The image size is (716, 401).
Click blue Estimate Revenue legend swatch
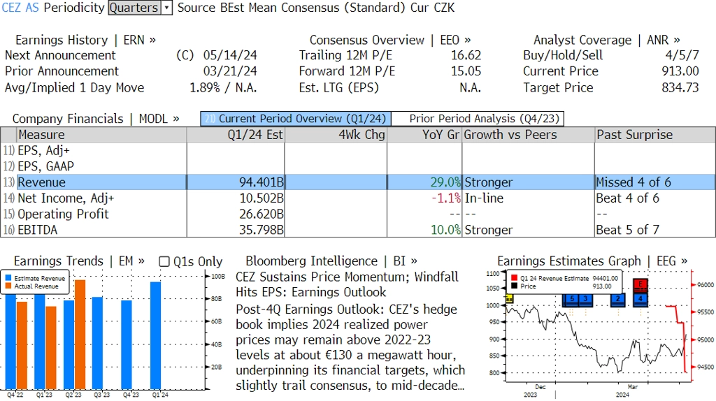tap(8, 278)
